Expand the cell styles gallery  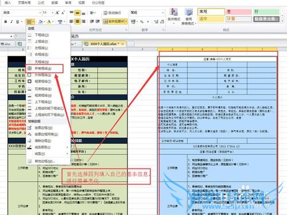282,21
